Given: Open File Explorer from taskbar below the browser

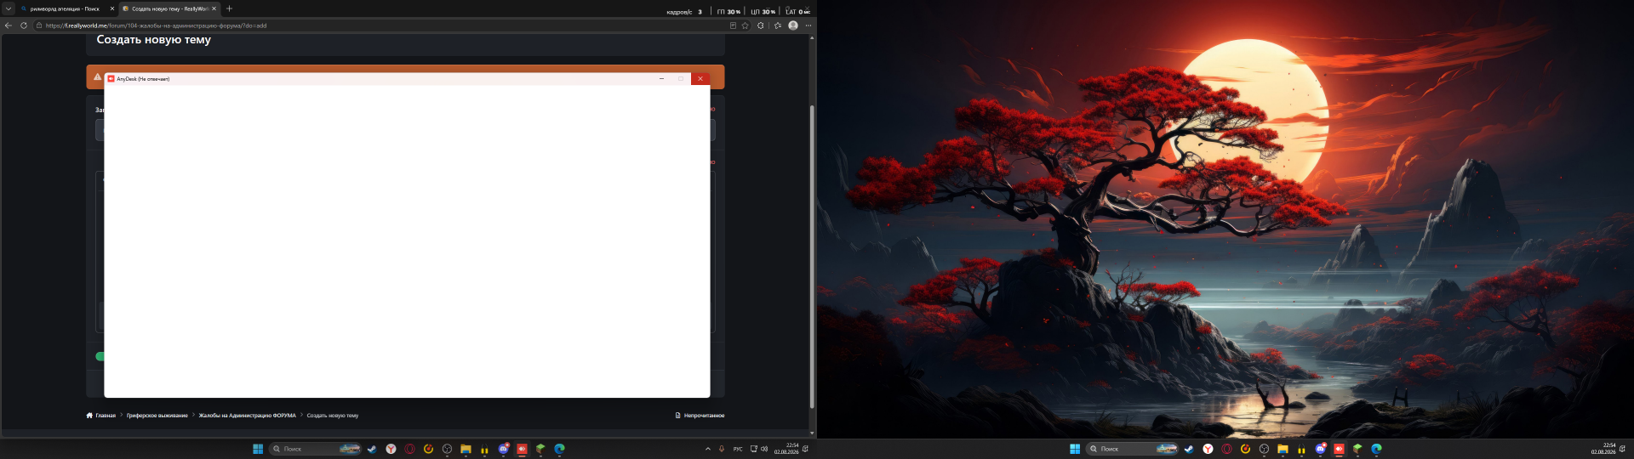Looking at the screenshot, I should click(x=466, y=449).
